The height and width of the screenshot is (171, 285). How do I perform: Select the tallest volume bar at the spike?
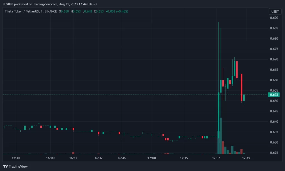tap(221, 135)
